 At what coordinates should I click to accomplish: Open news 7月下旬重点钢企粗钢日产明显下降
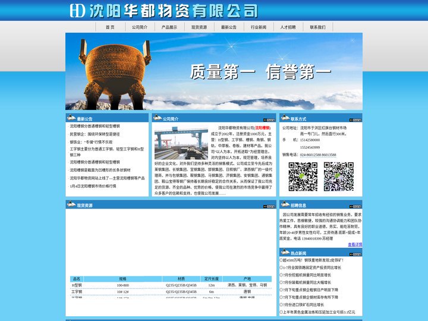310,290
